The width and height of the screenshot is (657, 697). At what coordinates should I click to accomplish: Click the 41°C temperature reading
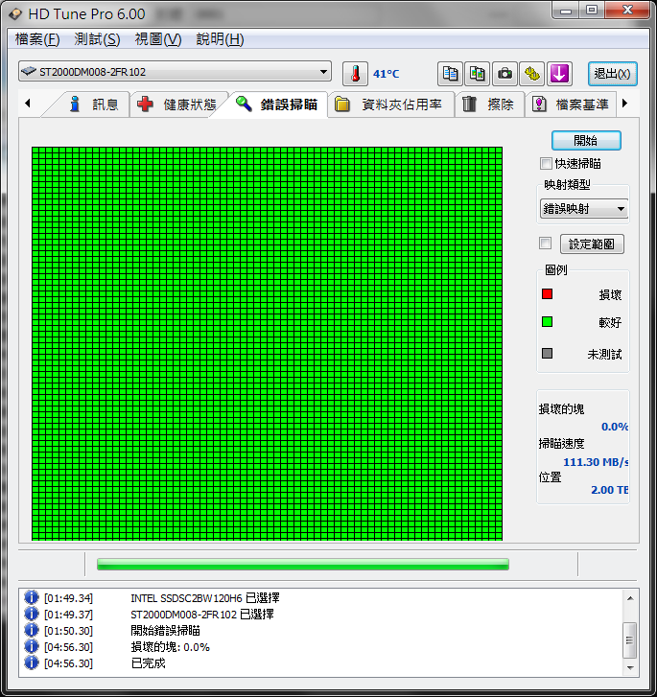pyautogui.click(x=387, y=74)
